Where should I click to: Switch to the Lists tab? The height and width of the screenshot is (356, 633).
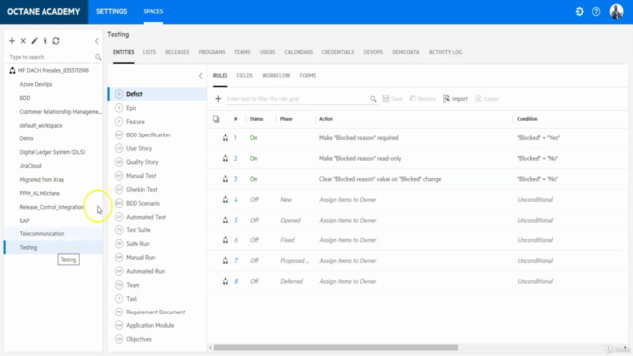[149, 52]
